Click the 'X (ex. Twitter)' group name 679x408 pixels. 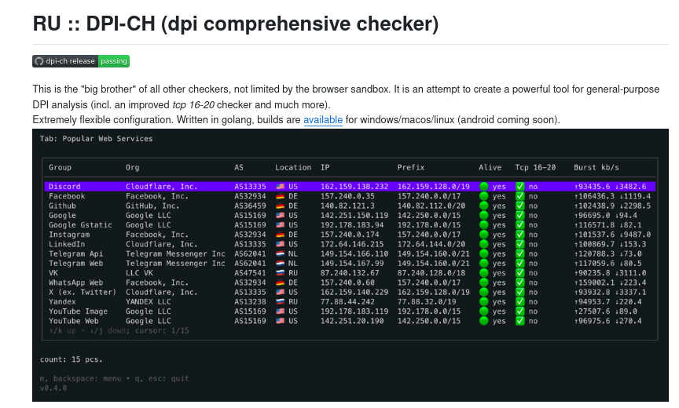83,292
